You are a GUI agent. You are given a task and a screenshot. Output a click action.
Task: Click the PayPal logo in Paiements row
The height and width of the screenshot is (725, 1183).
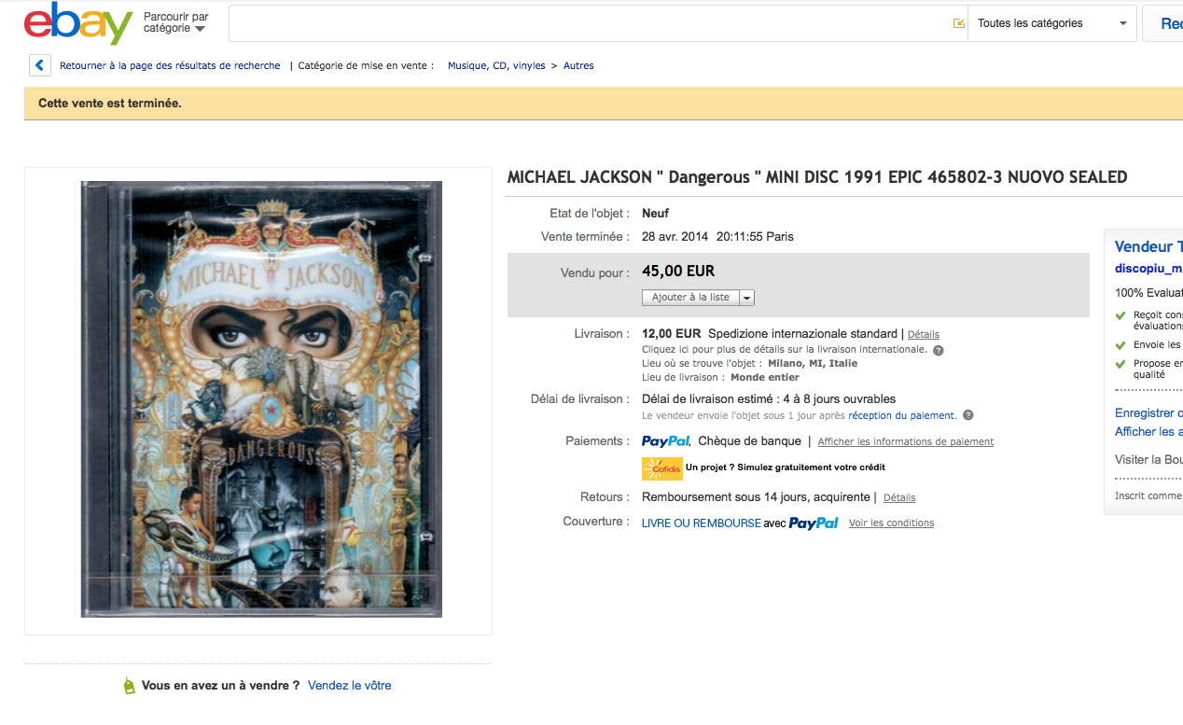666,441
